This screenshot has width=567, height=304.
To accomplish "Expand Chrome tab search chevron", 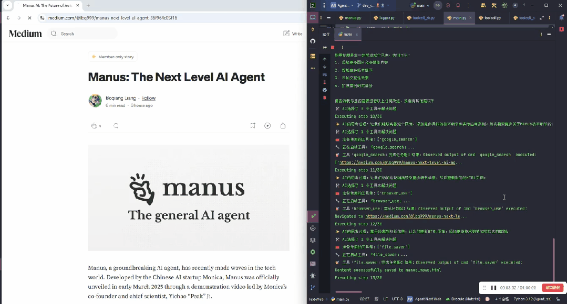I will [x=7, y=5].
